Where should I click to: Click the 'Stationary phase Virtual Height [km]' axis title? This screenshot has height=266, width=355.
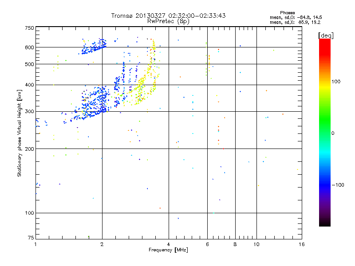point(20,133)
